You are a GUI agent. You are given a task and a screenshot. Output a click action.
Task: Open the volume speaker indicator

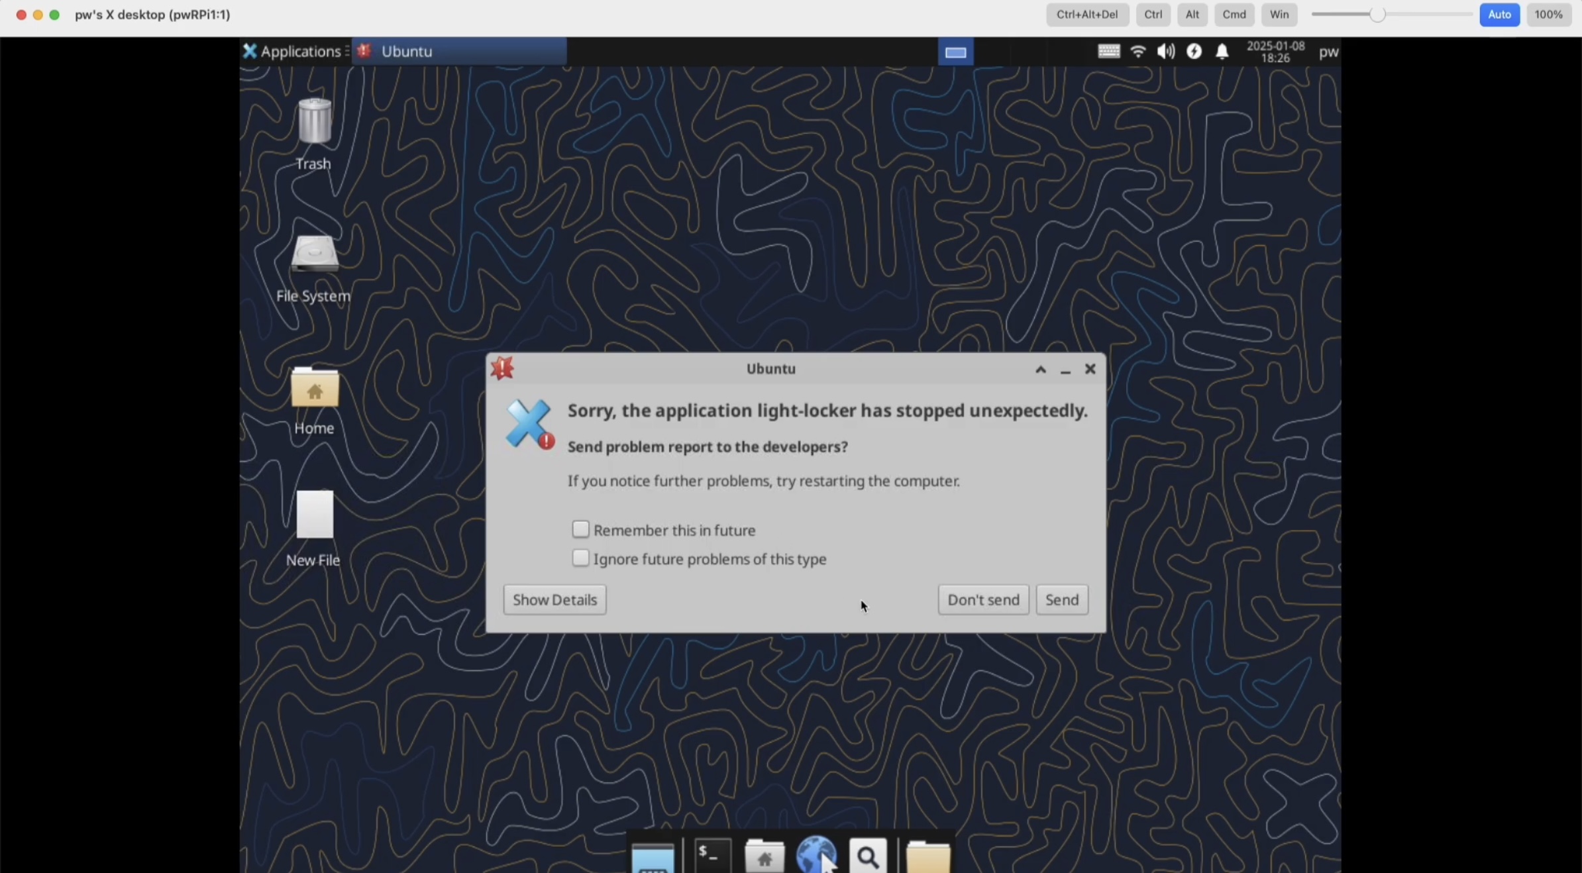1165,52
